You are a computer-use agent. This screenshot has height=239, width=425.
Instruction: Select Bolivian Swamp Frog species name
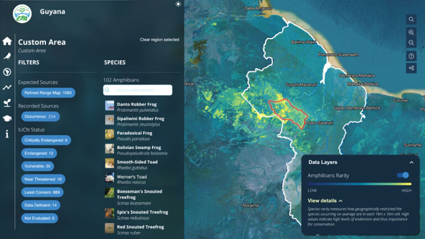coord(139,147)
